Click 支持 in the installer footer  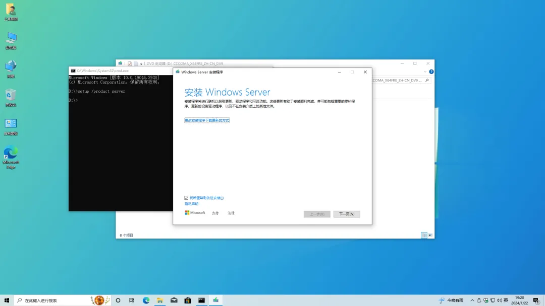coord(215,212)
